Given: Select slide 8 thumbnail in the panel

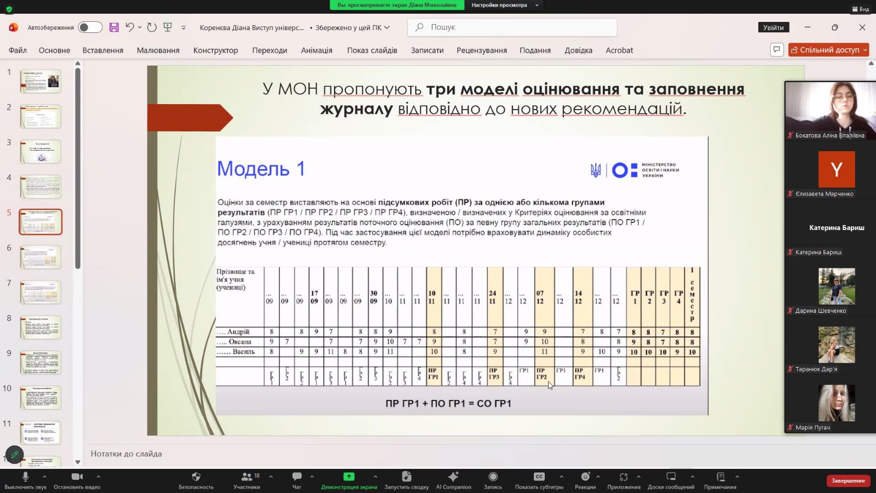Looking at the screenshot, I should coord(41,327).
